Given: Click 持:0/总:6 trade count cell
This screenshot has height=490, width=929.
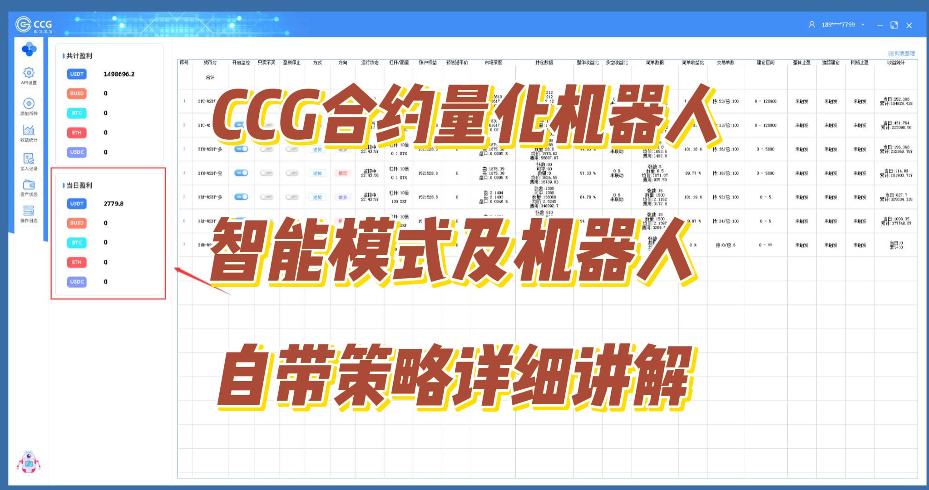Looking at the screenshot, I should pyautogui.click(x=726, y=245).
